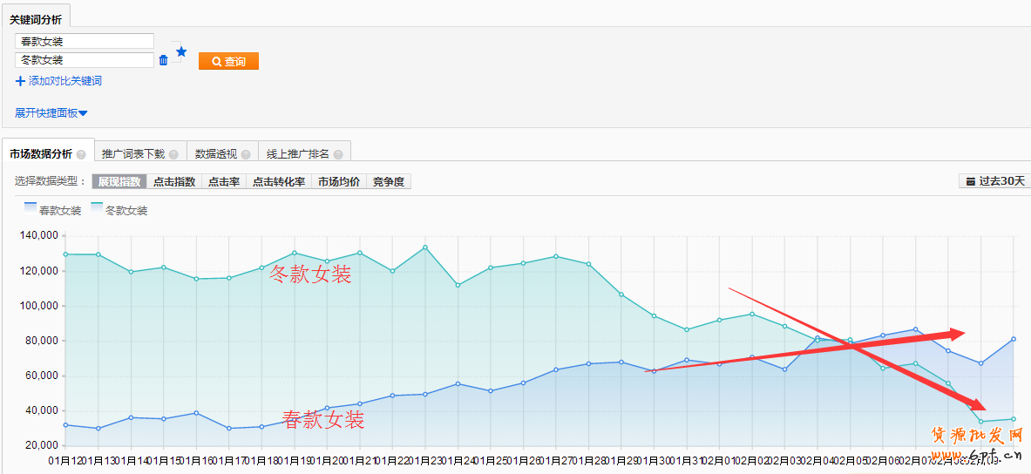Toggle 春款女装 series in chart legend
The width and height of the screenshot is (1031, 474).
[52, 210]
